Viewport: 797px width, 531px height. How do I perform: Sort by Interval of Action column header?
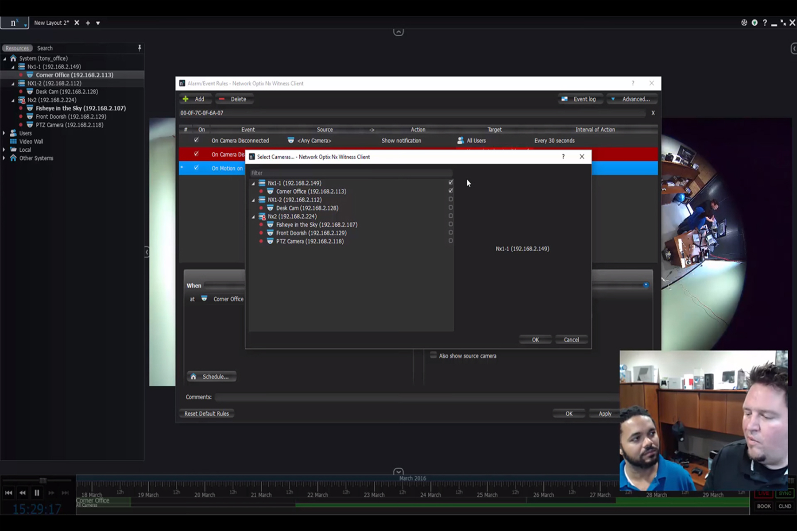[x=595, y=130]
